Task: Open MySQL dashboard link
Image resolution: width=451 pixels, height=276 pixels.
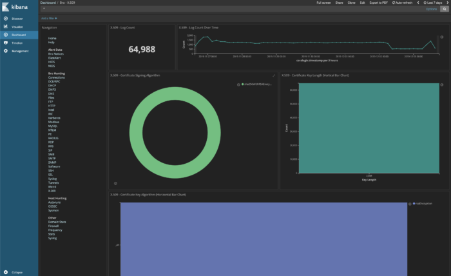Action: [x=53, y=126]
